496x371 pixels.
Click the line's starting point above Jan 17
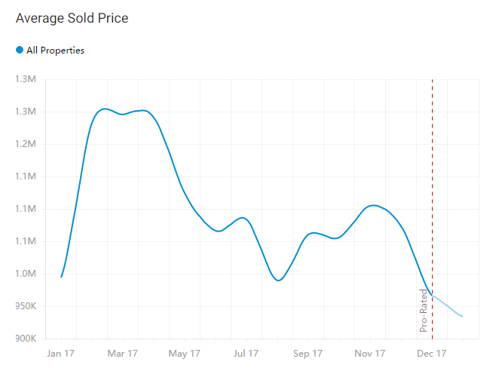(61, 277)
